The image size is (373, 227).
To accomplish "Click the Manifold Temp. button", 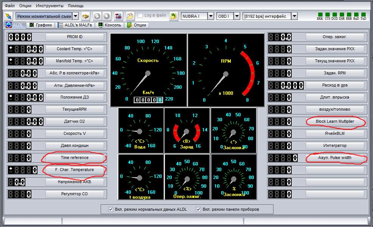I will point(75,61).
